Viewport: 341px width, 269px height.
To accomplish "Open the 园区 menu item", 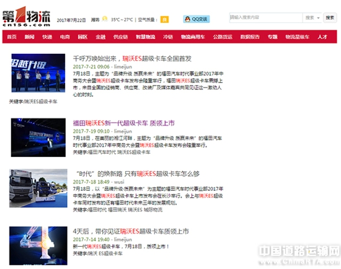I will point(82,37).
